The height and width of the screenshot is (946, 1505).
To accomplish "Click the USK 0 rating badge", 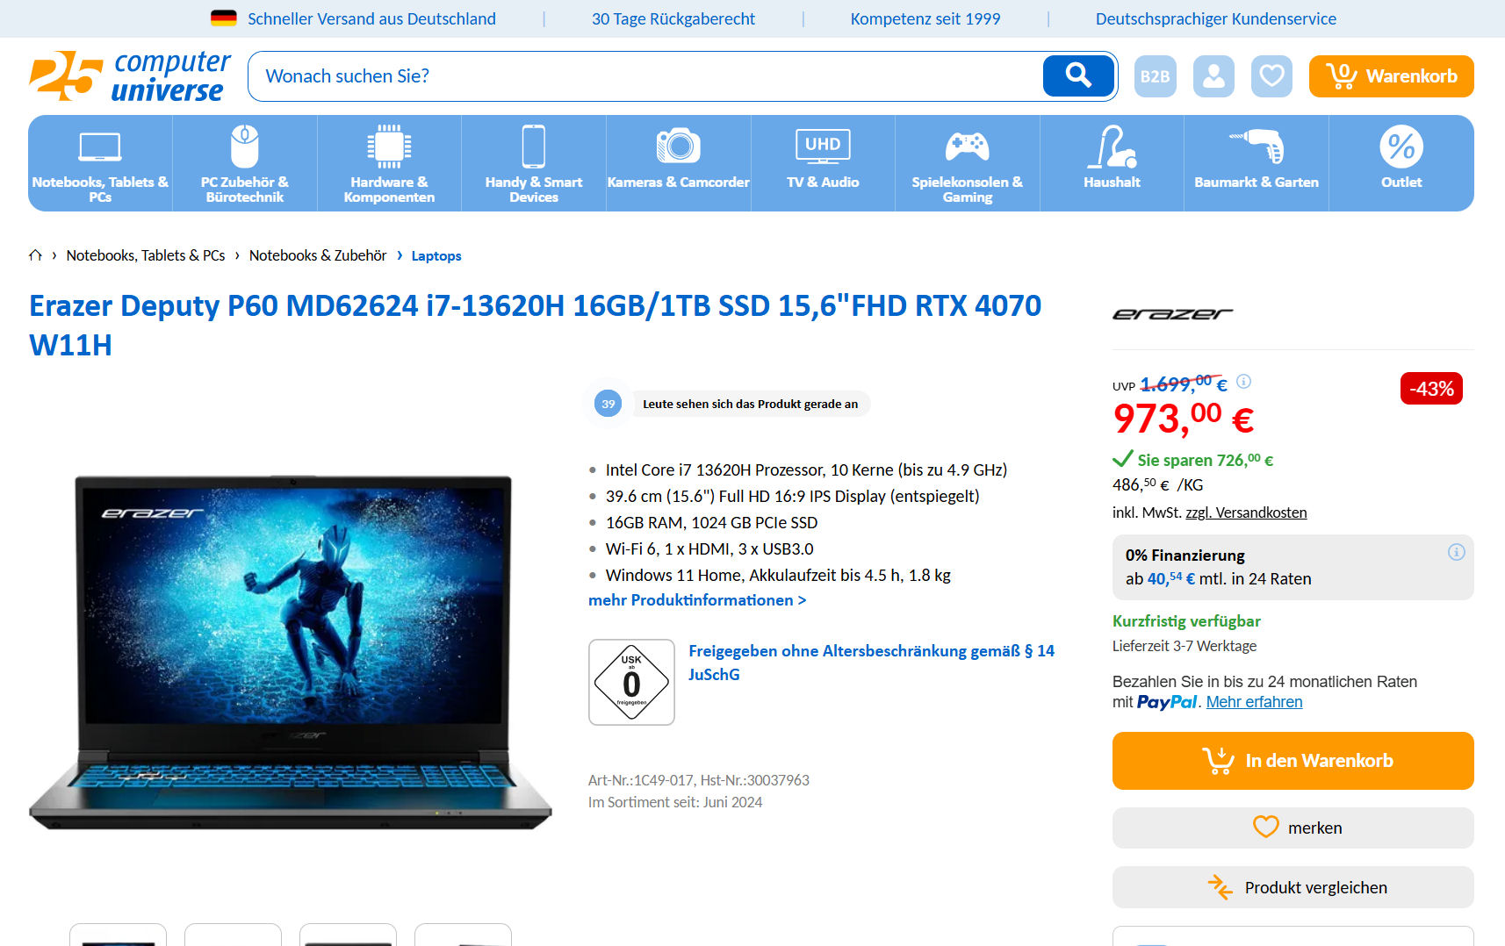I will tap(631, 682).
